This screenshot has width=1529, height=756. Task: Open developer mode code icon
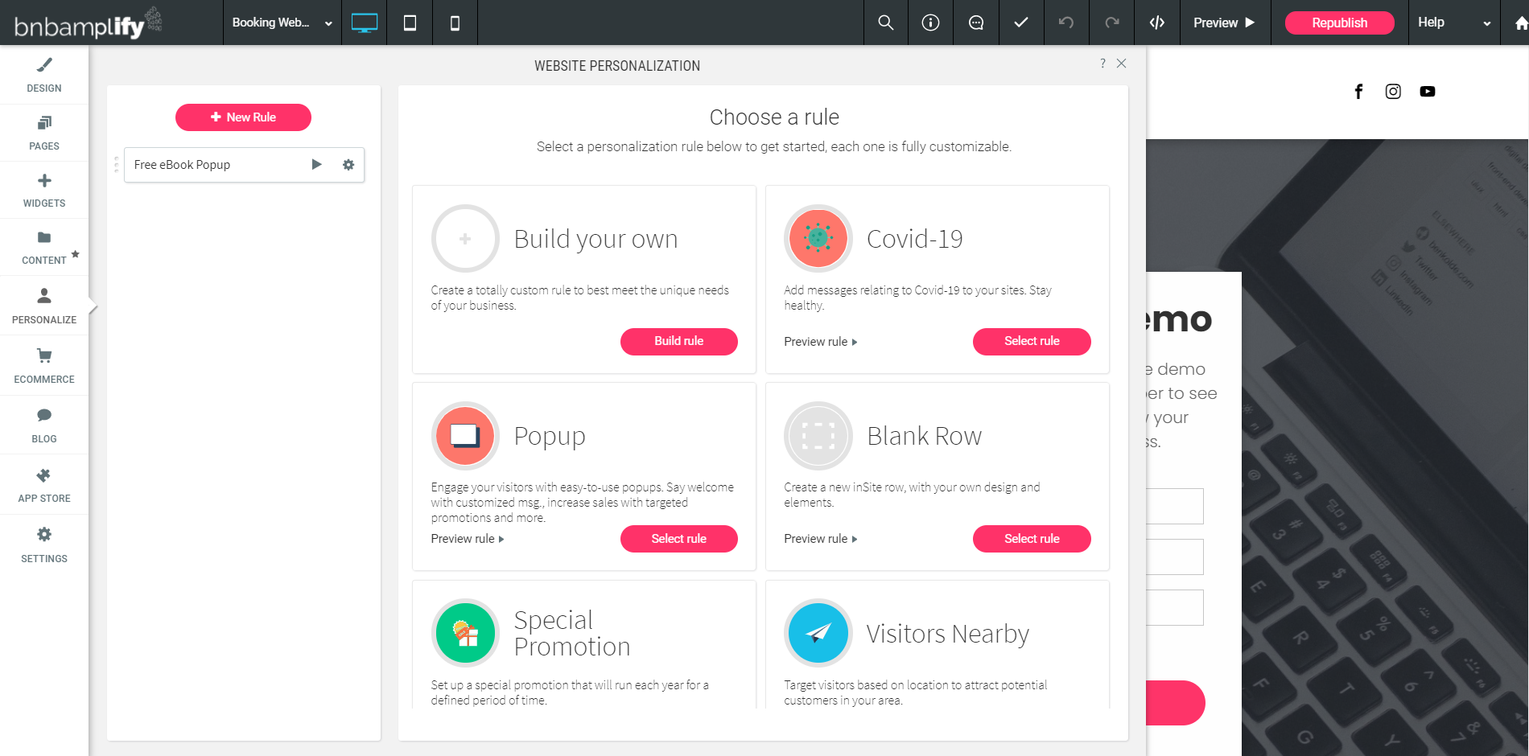coord(1156,23)
